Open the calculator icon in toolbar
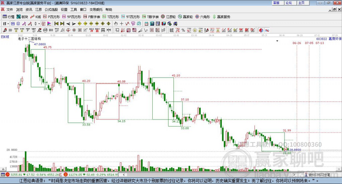The height and width of the screenshot is (184, 342). click(x=152, y=24)
